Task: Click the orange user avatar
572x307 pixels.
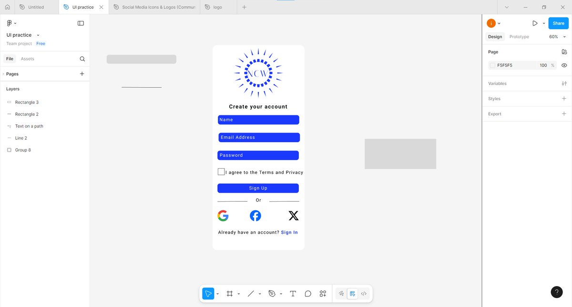Action: [491, 23]
